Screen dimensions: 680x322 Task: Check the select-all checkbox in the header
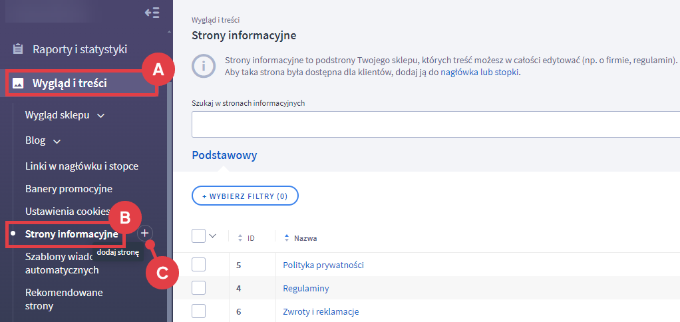tap(198, 236)
